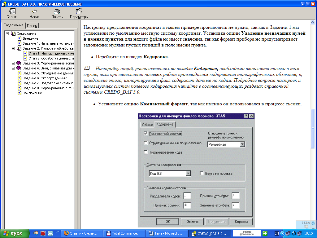The height and width of the screenshot is (238, 317).
Task: Click the Скрыть (Hide) toolbar icon
Action: pos(12,11)
